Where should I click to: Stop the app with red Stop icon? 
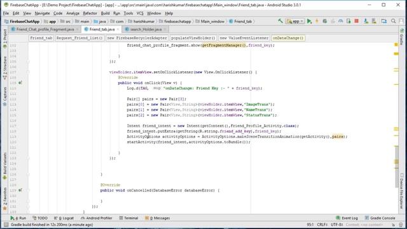357,21
